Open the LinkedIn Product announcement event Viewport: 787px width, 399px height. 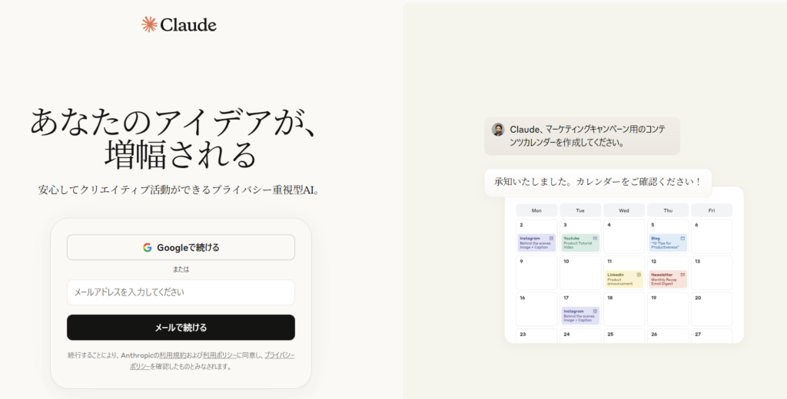tap(624, 279)
